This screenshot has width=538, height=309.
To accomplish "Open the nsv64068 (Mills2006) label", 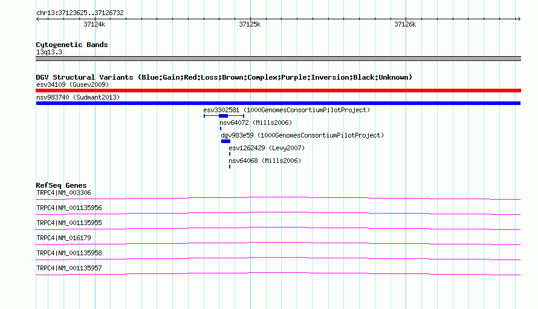I will (x=265, y=161).
